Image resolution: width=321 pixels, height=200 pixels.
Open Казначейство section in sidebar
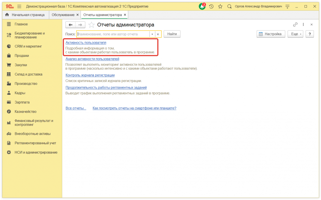25,111
